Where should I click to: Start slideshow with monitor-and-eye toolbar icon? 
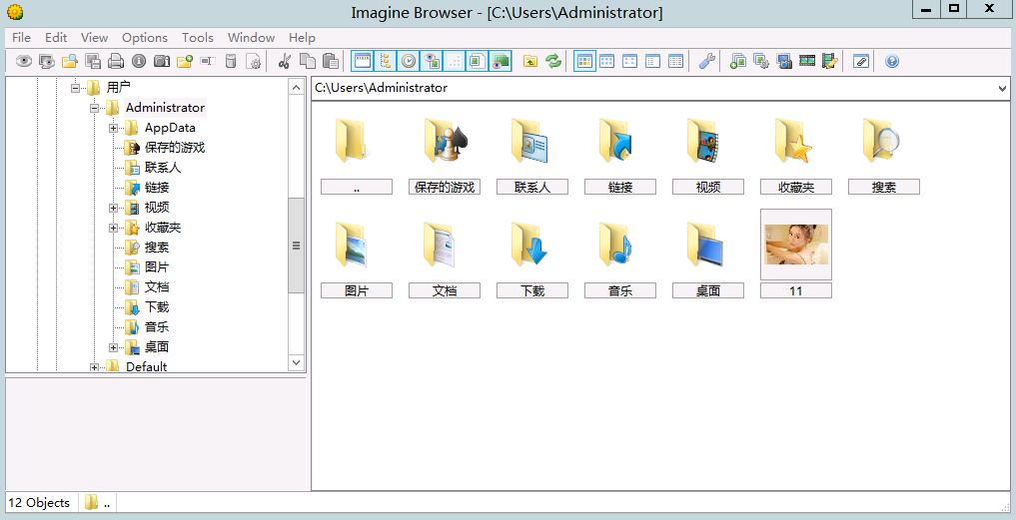47,62
